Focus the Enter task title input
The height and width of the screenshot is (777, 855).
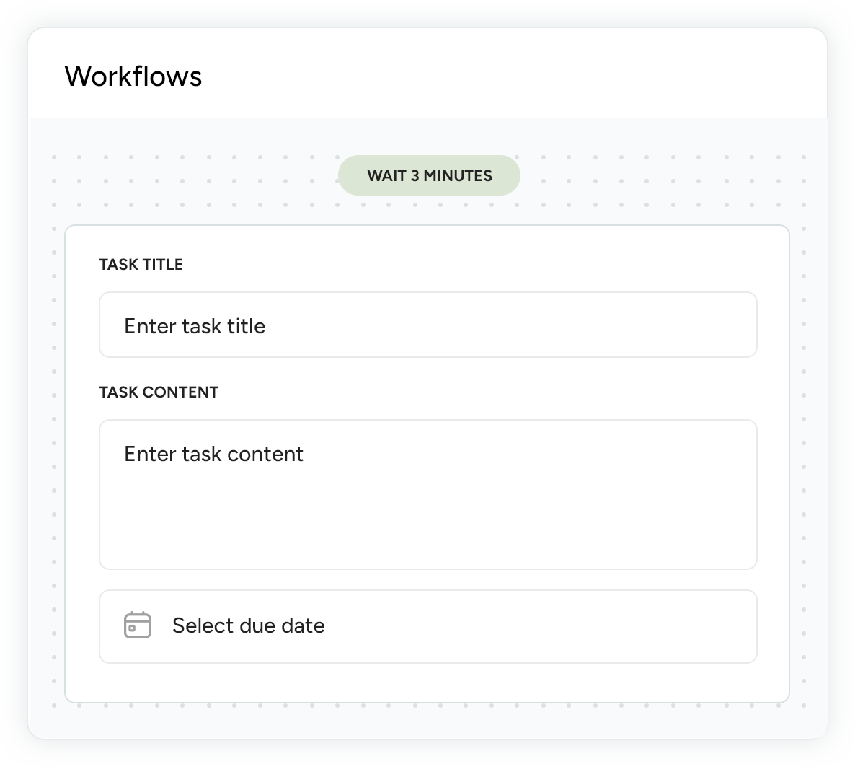pyautogui.click(x=427, y=325)
